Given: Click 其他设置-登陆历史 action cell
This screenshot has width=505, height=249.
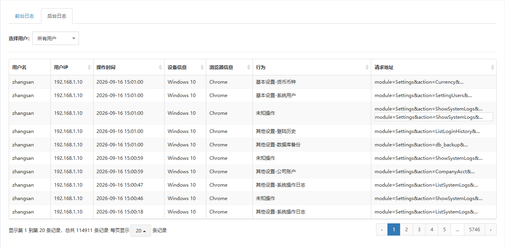Looking at the screenshot, I should 312,131.
